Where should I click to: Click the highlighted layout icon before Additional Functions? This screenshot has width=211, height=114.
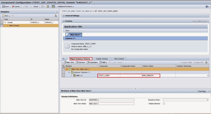54,6
